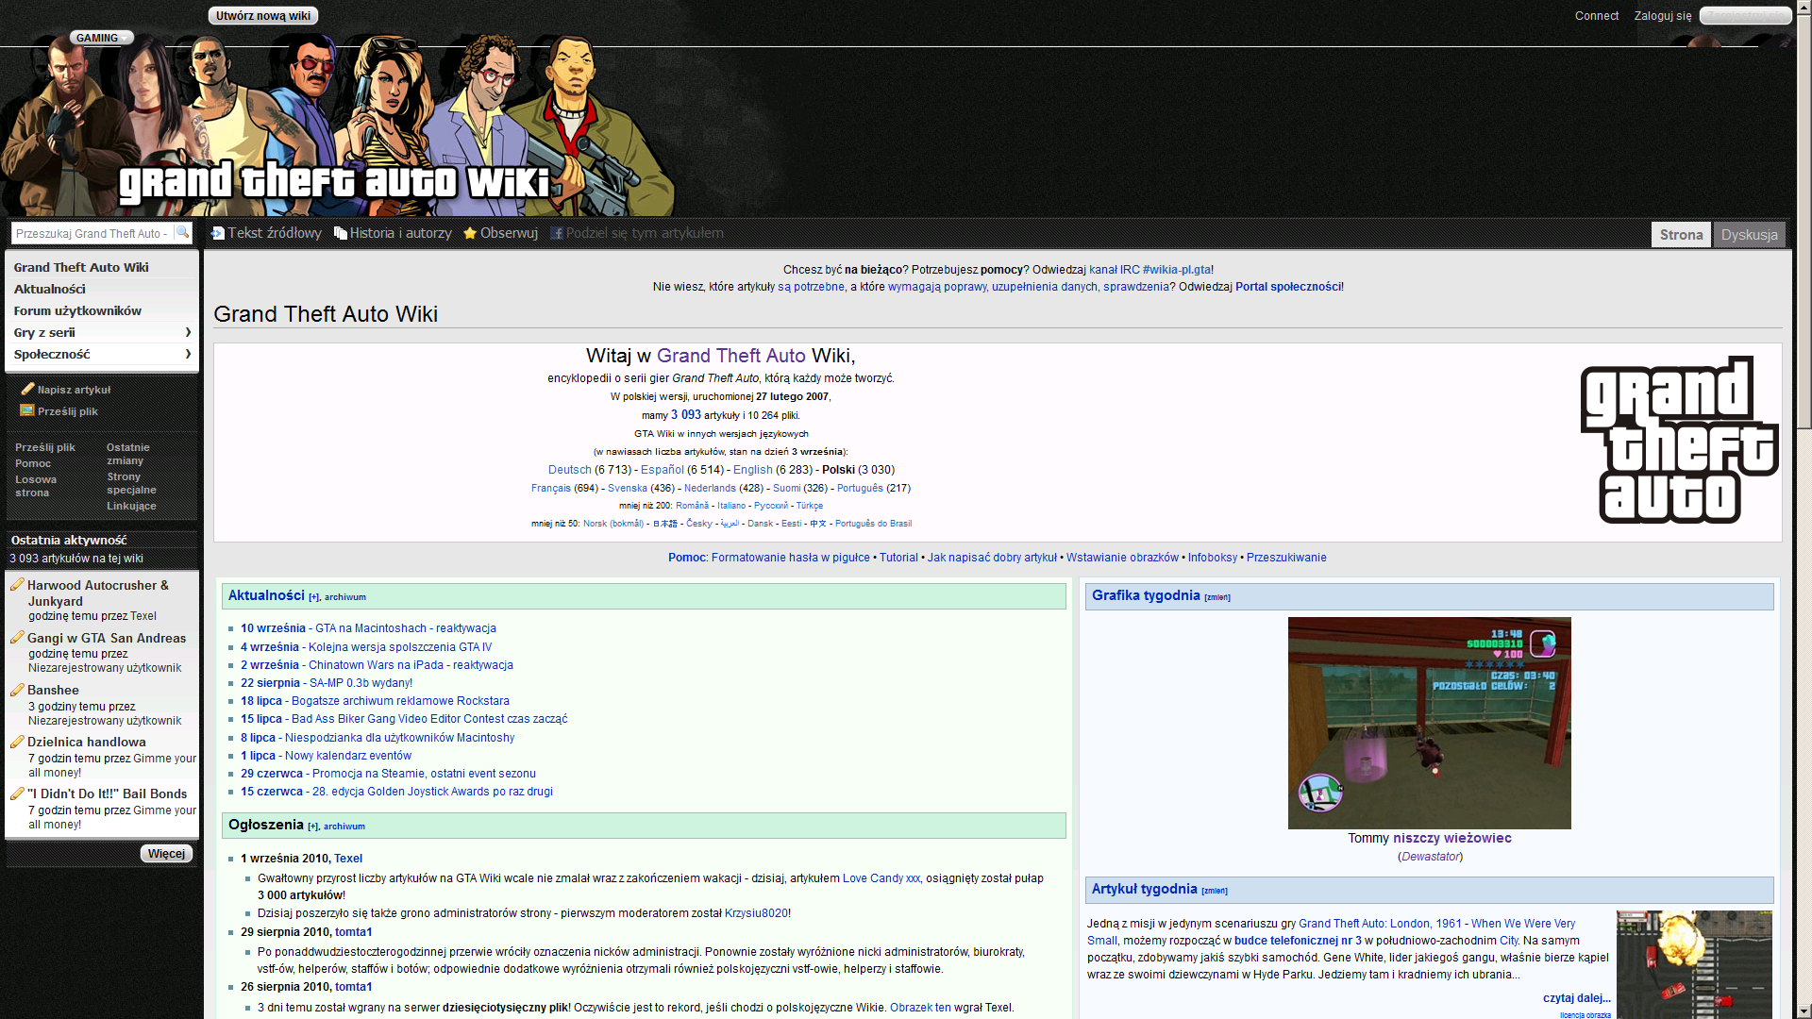Image resolution: width=1812 pixels, height=1019 pixels.
Task: Open user Krzysiu8020 profile link
Action: [756, 913]
